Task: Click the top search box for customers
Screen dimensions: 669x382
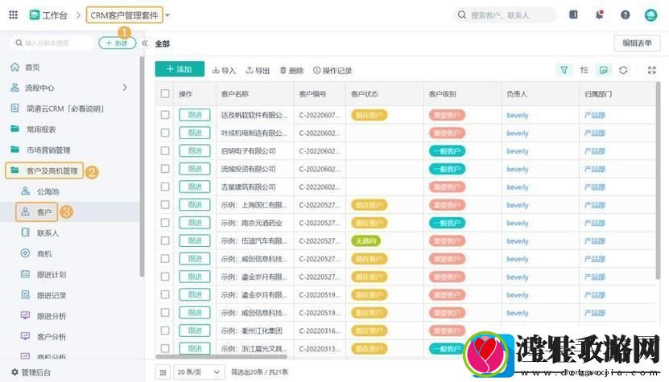Action: 505,15
